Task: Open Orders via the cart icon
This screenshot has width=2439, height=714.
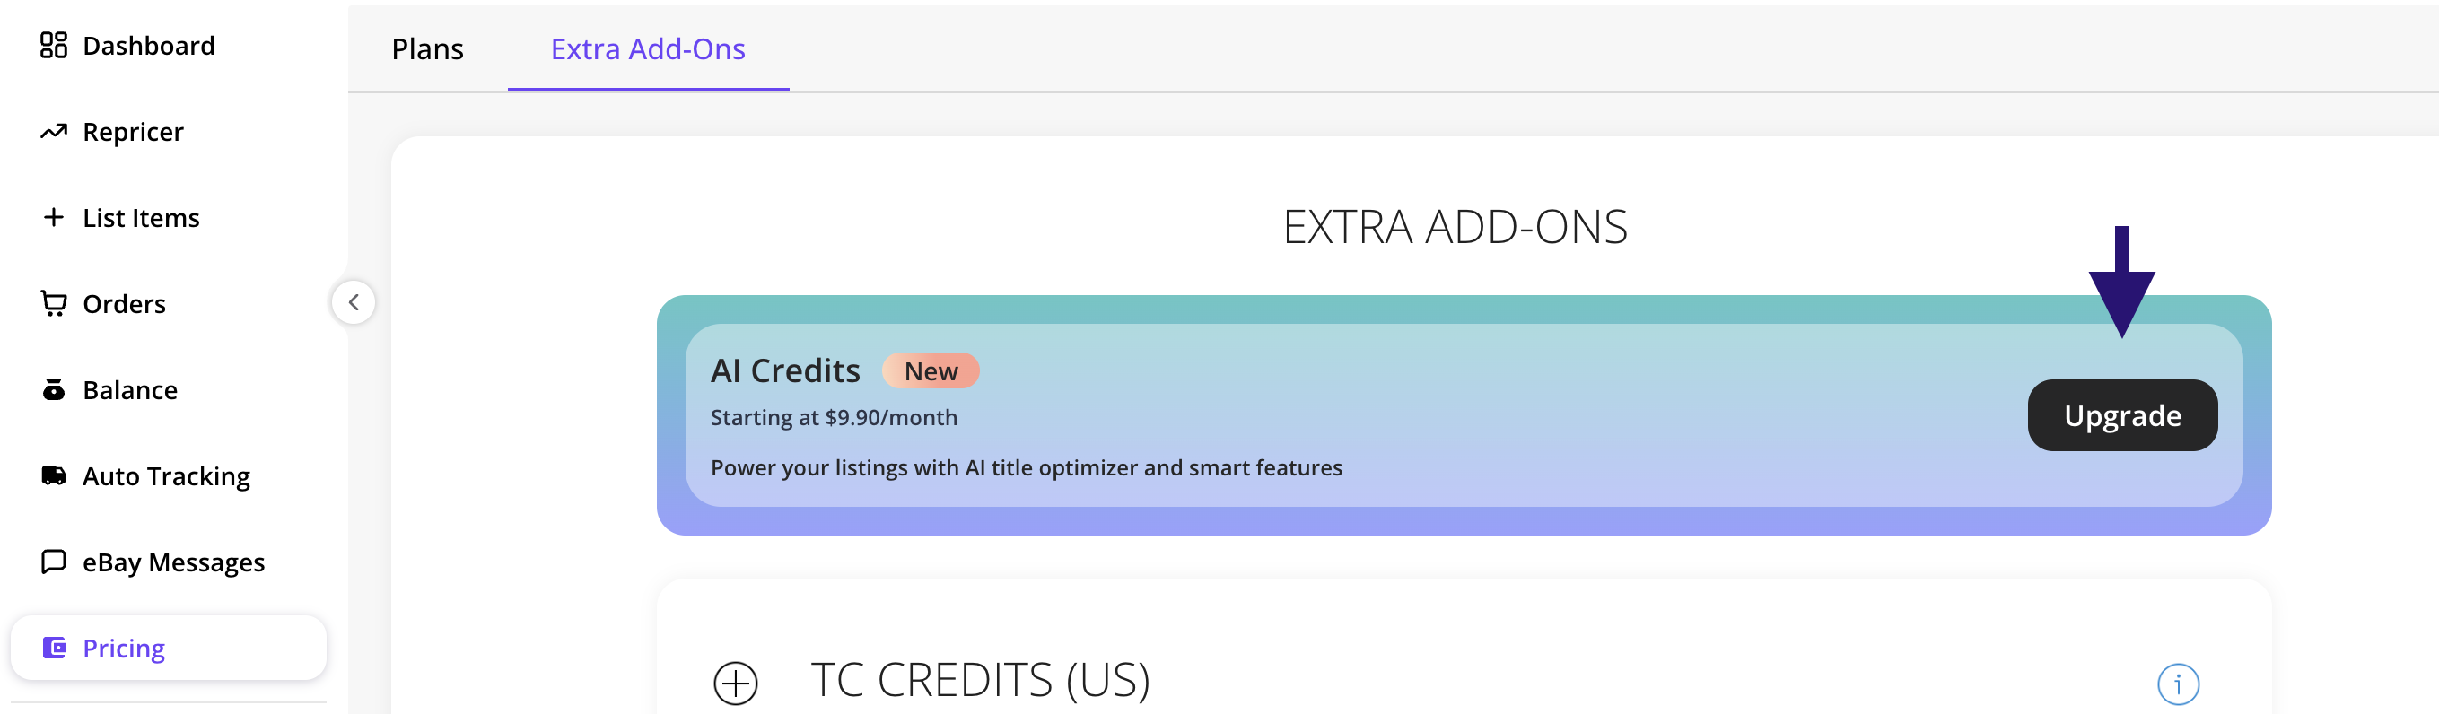Action: pyautogui.click(x=52, y=303)
